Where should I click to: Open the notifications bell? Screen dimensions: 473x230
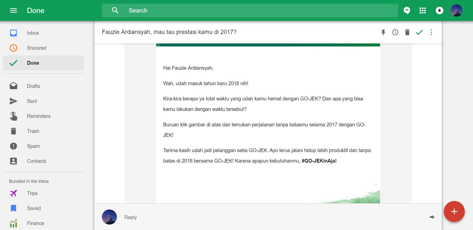tap(440, 10)
